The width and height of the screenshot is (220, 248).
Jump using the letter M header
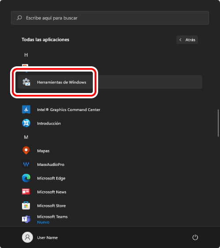(26, 137)
